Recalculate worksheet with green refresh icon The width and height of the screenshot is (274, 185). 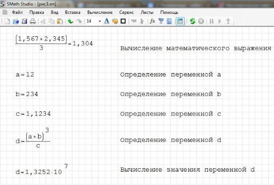(x=193, y=21)
